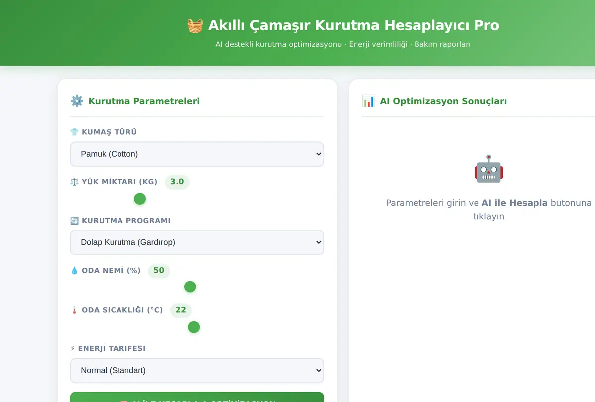This screenshot has height=402, width=595.
Task: Click the thermometer icon next to Oda Sıcaklığı
Action: 74,310
